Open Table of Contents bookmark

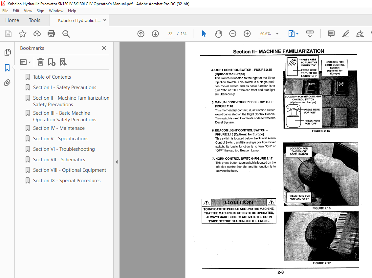click(x=52, y=77)
